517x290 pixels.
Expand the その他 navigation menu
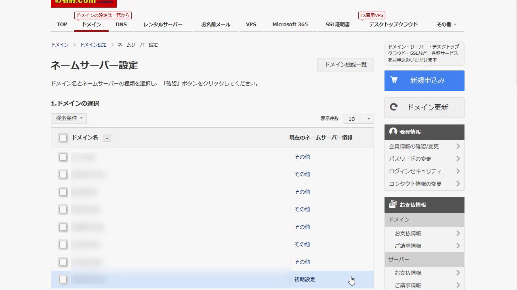pyautogui.click(x=446, y=25)
